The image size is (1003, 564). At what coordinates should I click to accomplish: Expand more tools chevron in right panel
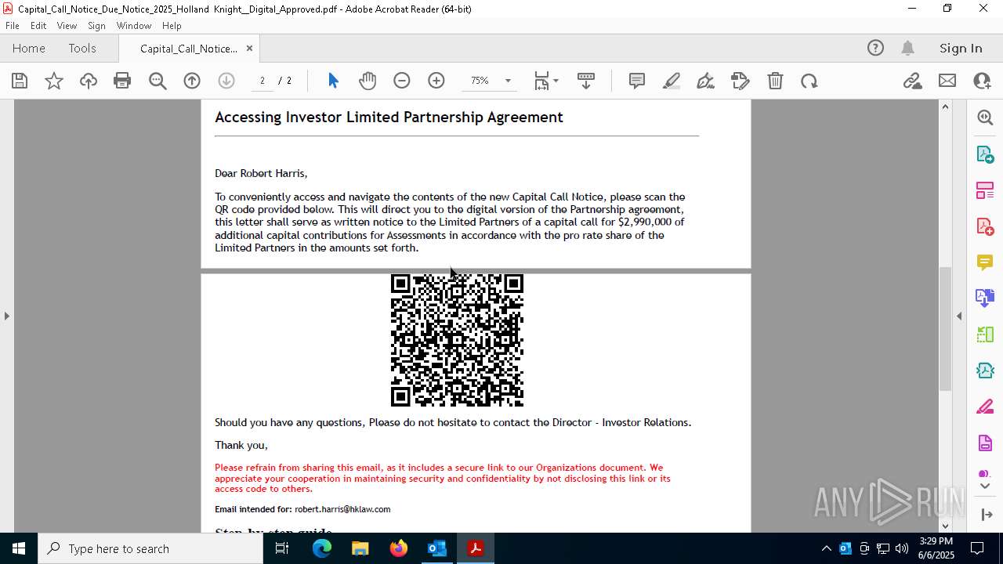985,486
